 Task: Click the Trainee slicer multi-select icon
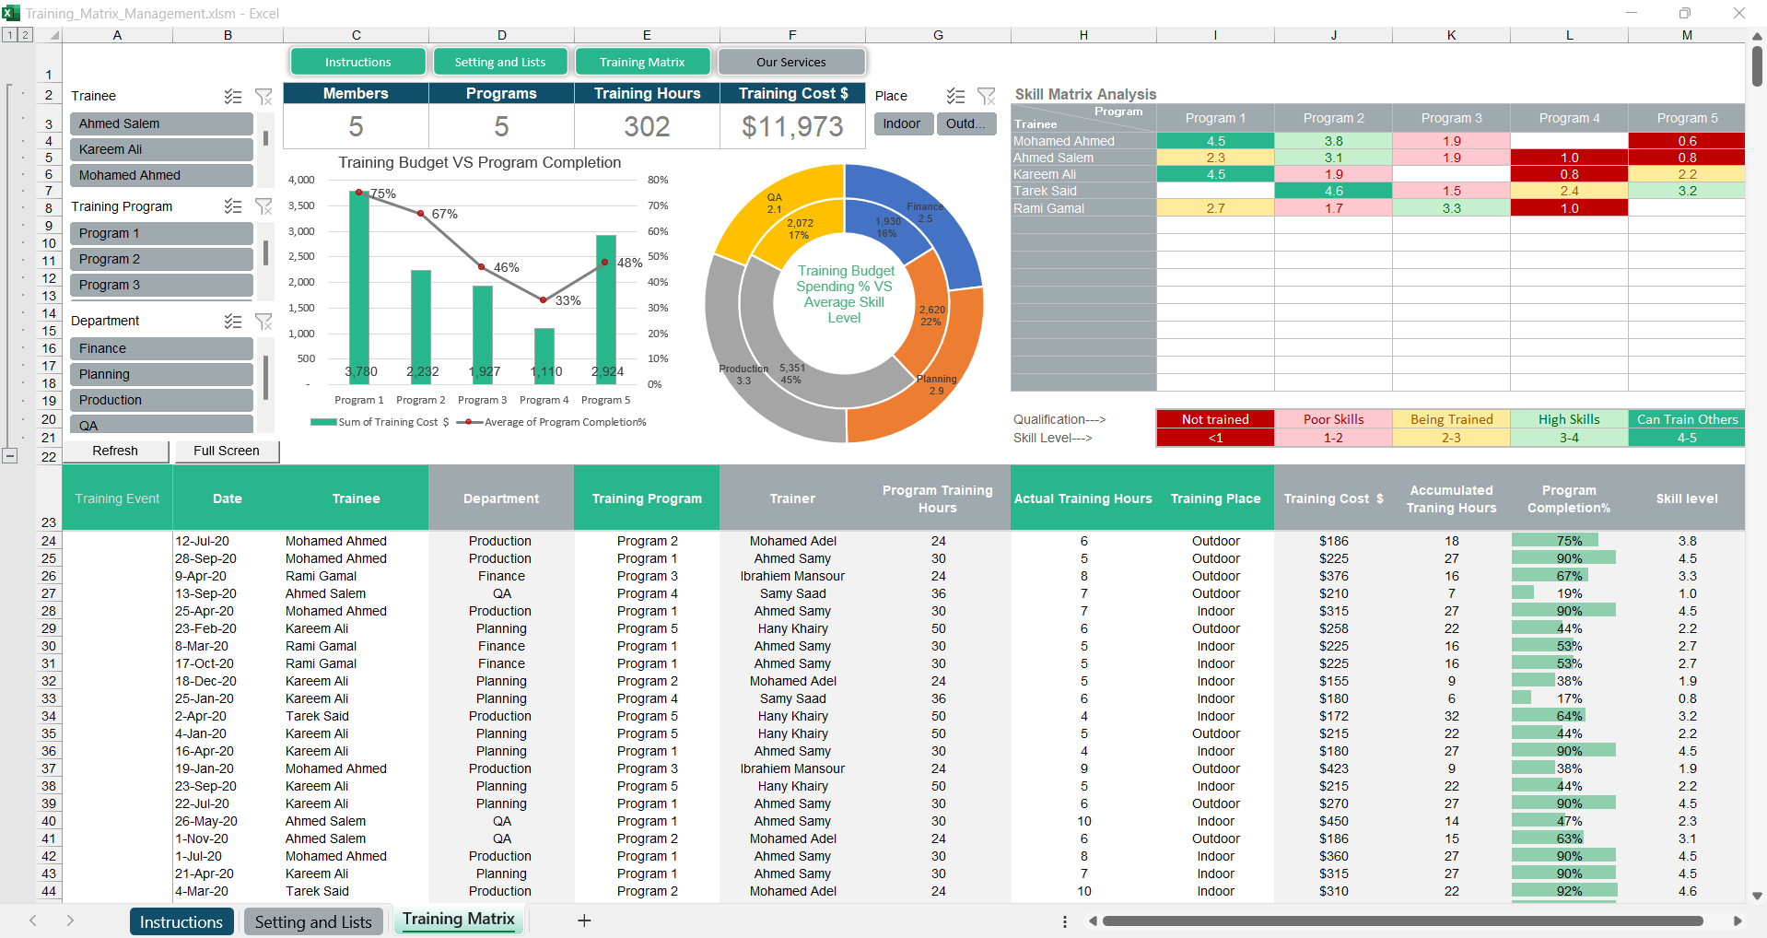pyautogui.click(x=233, y=97)
